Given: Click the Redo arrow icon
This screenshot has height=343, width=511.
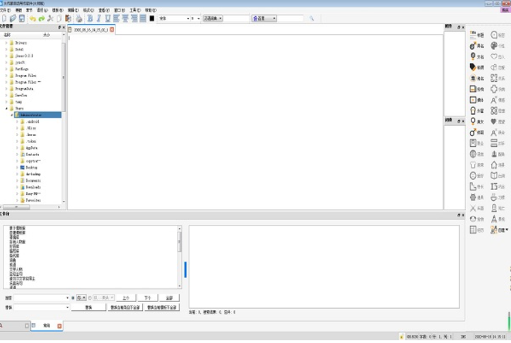Looking at the screenshot, I should [x=41, y=18].
